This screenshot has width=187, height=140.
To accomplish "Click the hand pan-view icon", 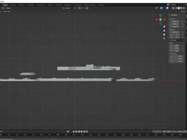I will [x=164, y=31].
